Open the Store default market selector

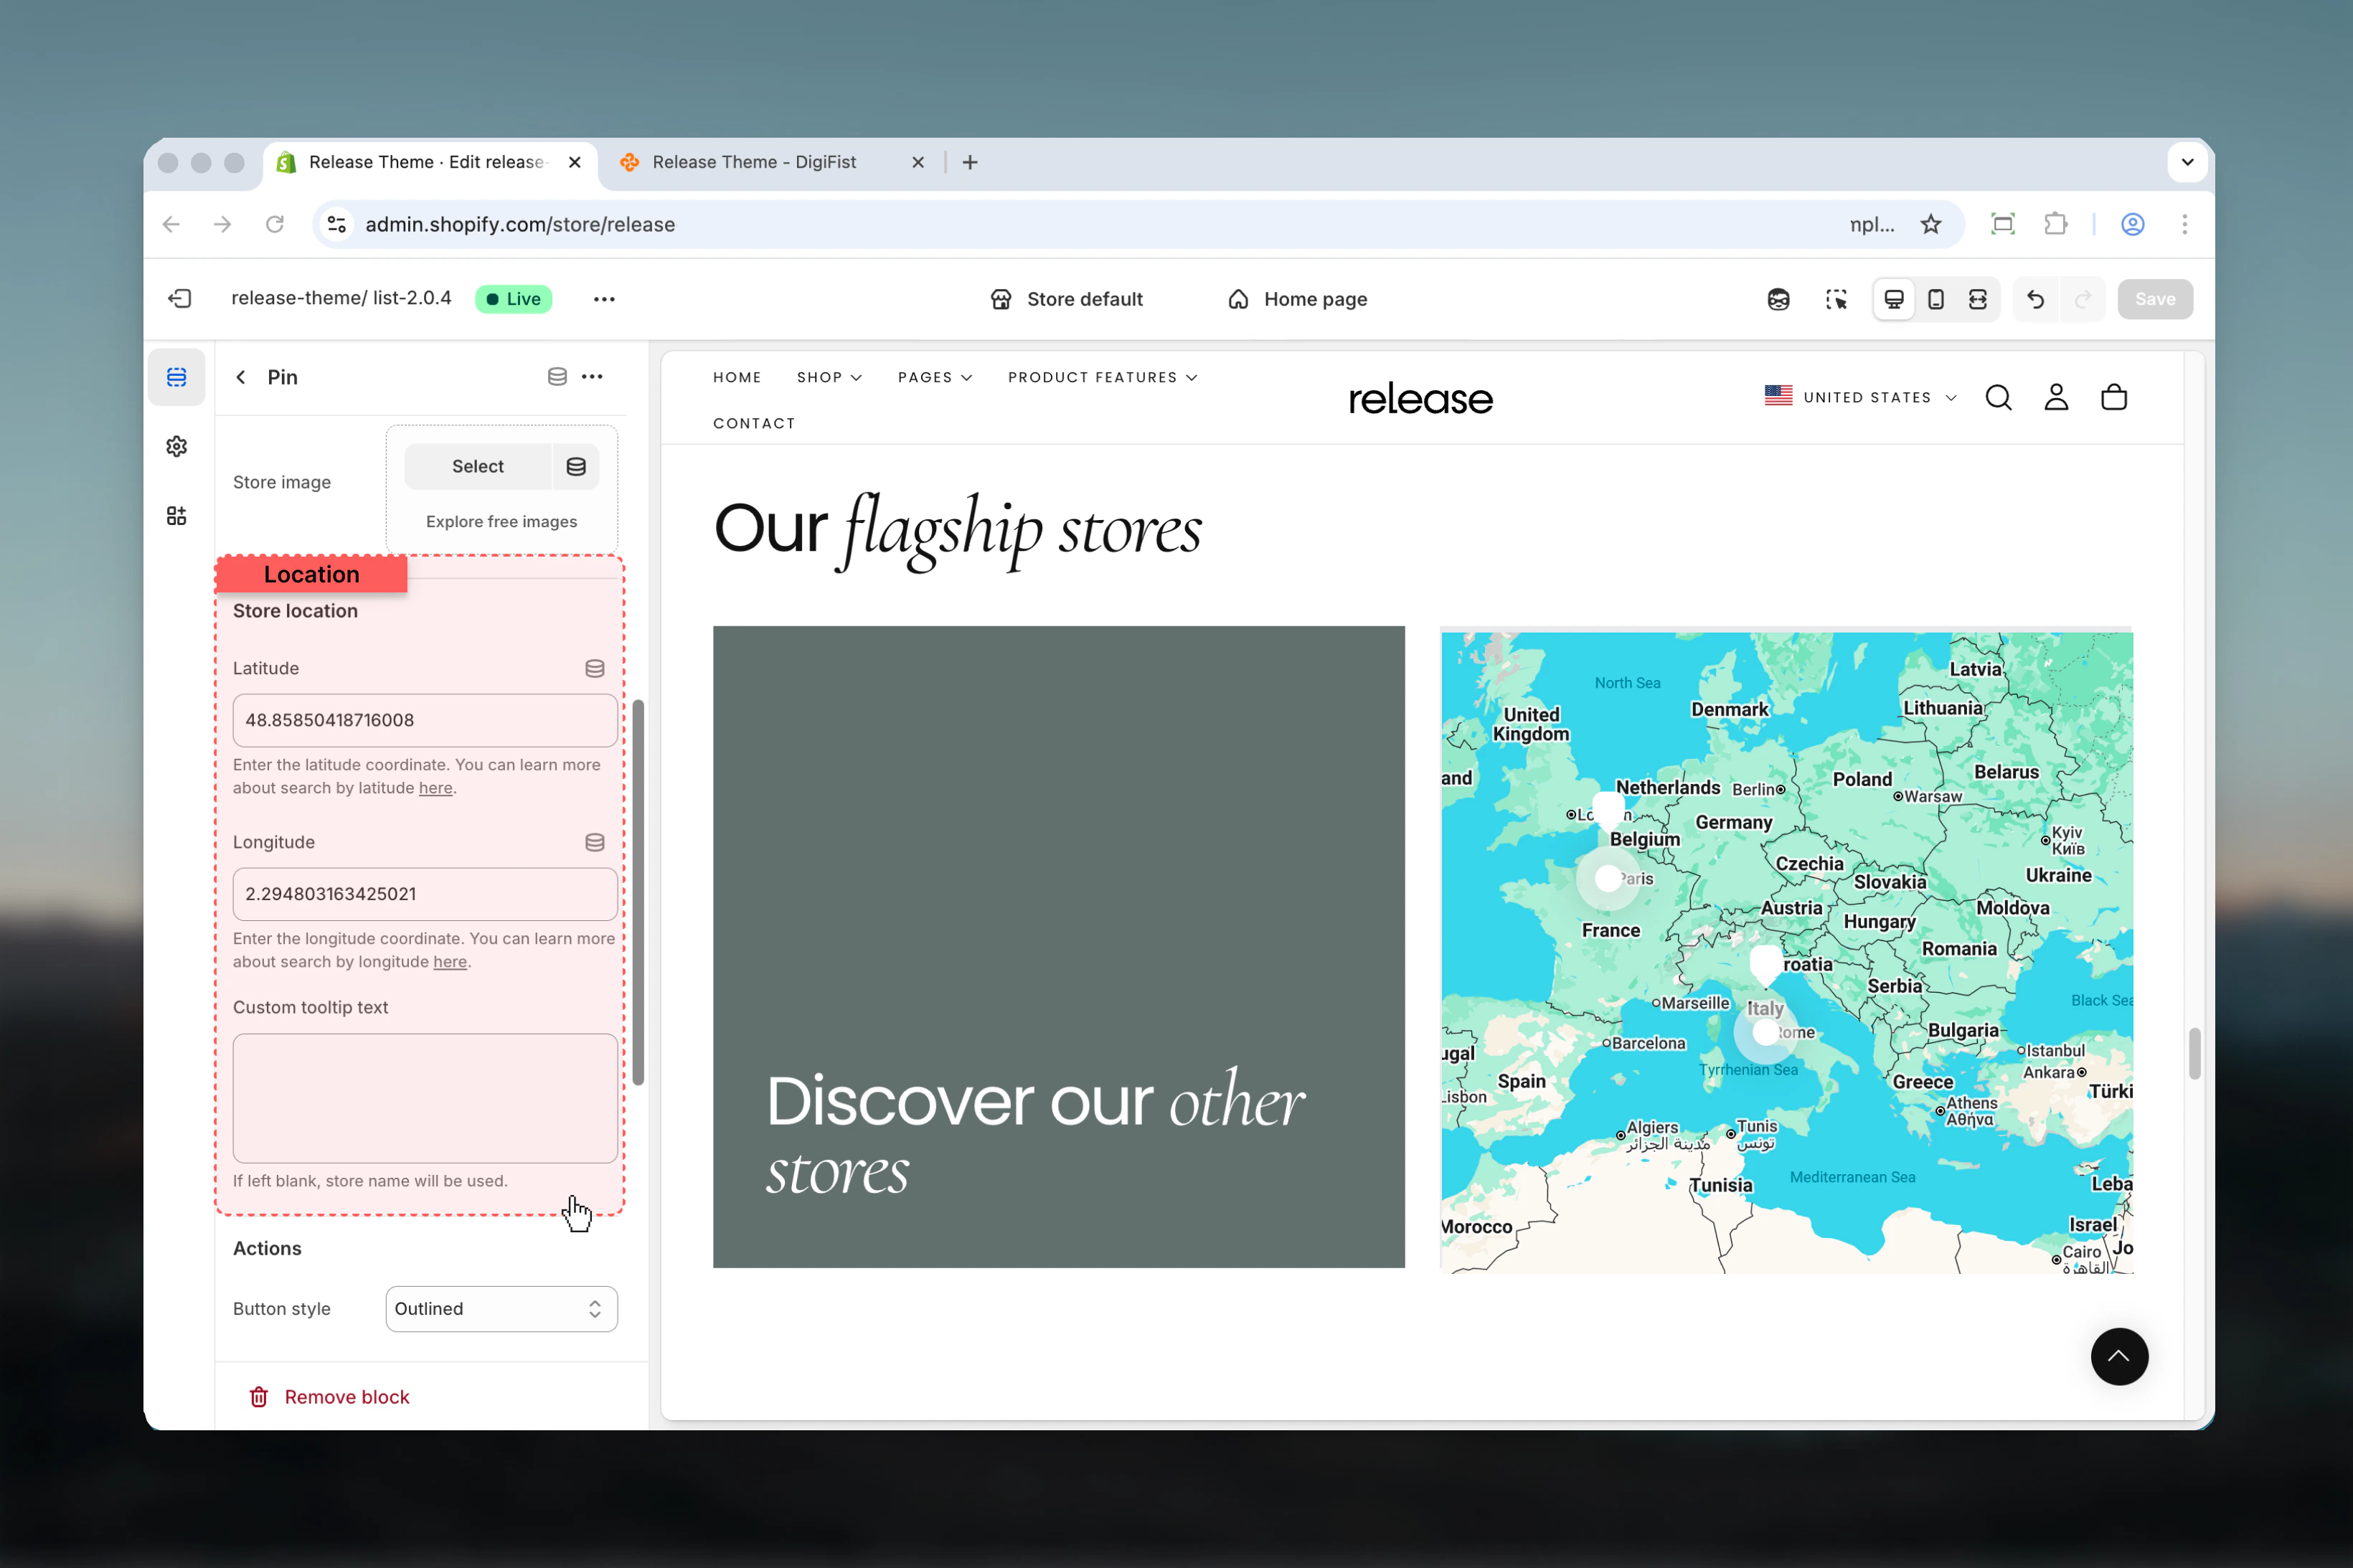1066,299
